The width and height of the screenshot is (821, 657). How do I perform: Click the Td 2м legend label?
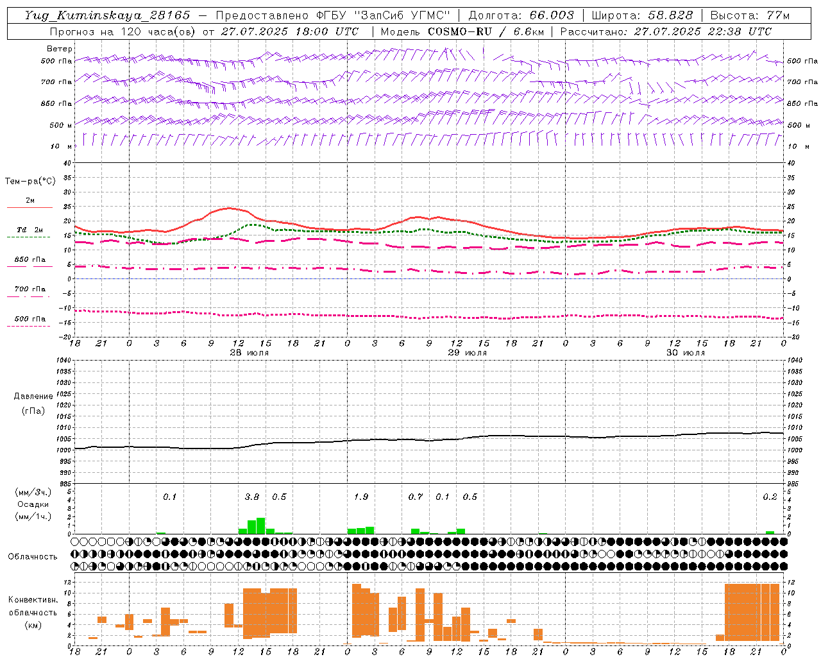point(30,230)
